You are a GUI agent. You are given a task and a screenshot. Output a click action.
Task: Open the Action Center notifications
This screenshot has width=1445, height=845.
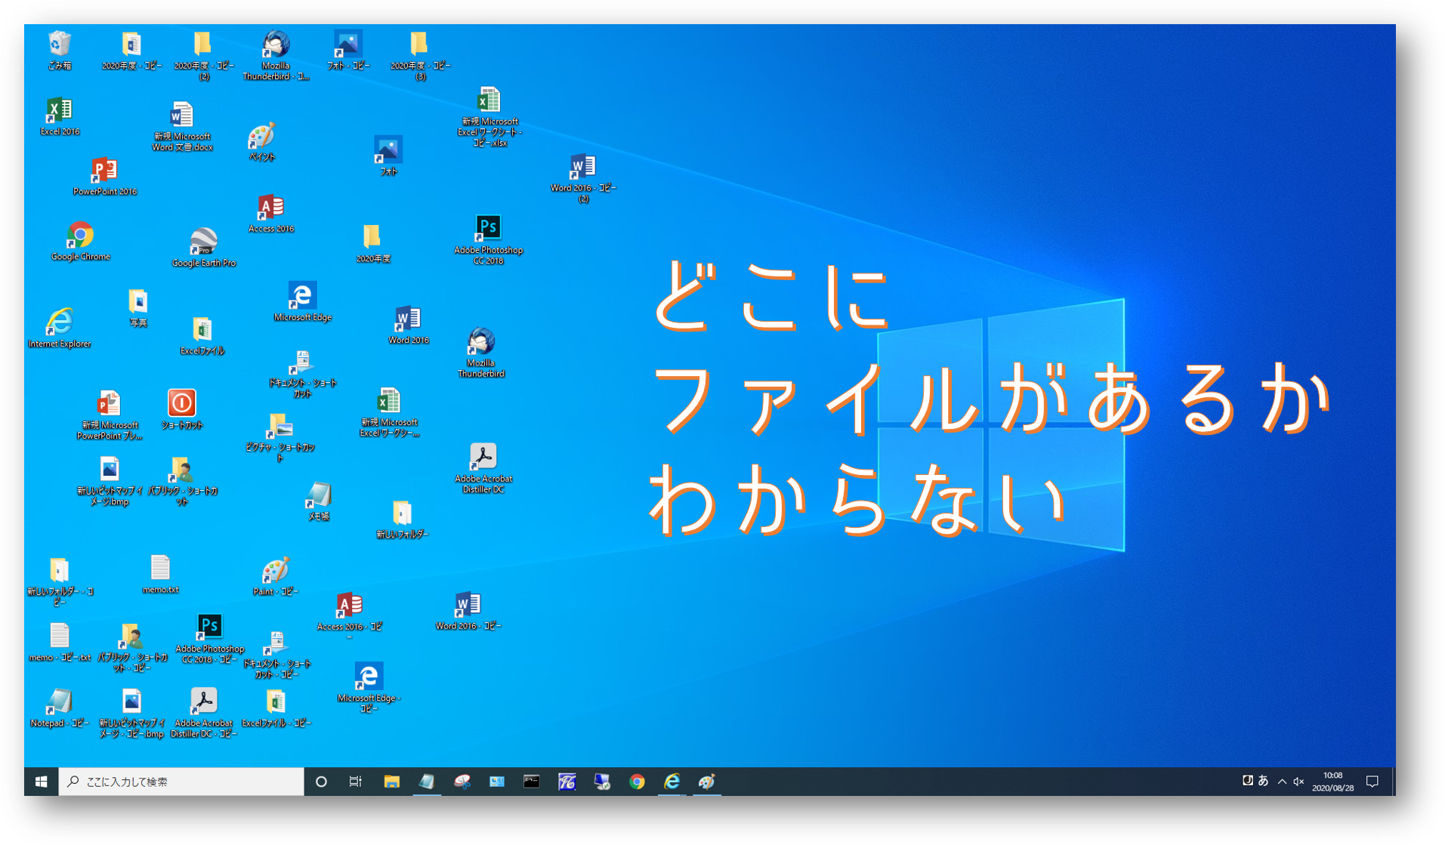(x=1372, y=782)
